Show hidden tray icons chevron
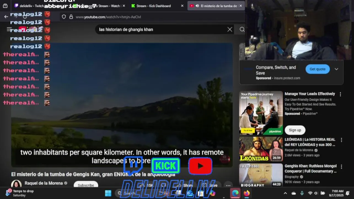Viewport: 354px width, 199px height. 285,193
